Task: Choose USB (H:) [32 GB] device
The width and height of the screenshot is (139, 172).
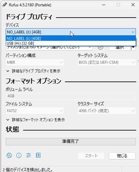Action: 71,43
